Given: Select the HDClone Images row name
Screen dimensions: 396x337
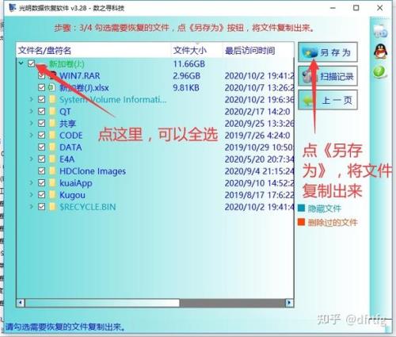Looking at the screenshot, I should point(93,171).
